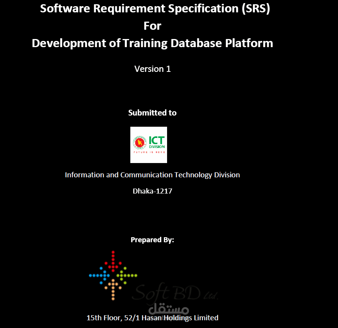Click the SoftBD colorful dotted logo
Viewport: 338px width, 328px height.
[113, 275]
